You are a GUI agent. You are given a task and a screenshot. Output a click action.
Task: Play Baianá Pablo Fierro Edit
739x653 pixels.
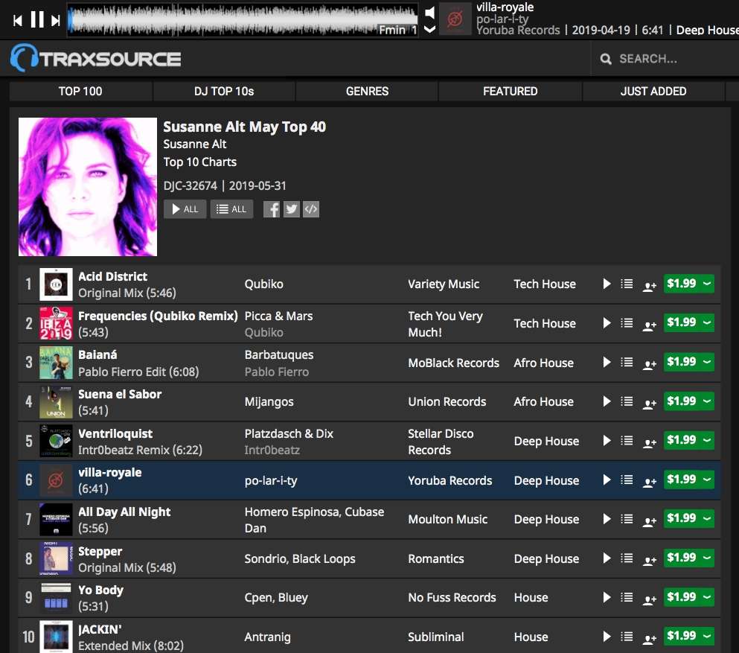pyautogui.click(x=607, y=362)
